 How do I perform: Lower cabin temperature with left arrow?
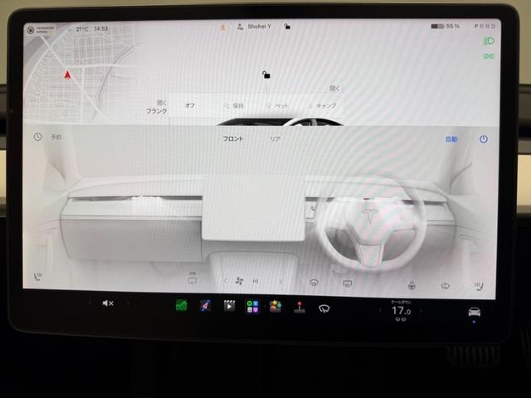click(380, 309)
